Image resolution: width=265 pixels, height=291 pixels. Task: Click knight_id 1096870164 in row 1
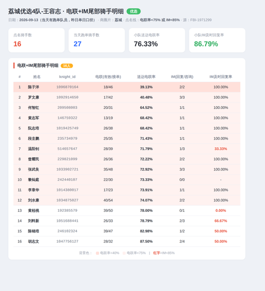tap(68, 87)
